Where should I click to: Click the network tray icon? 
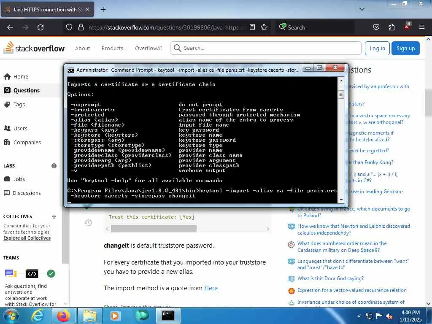[x=369, y=316]
